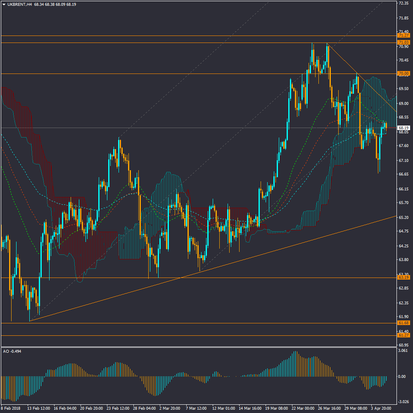
Task: Click the 3.061 value on AO scale
Action: click(403, 351)
